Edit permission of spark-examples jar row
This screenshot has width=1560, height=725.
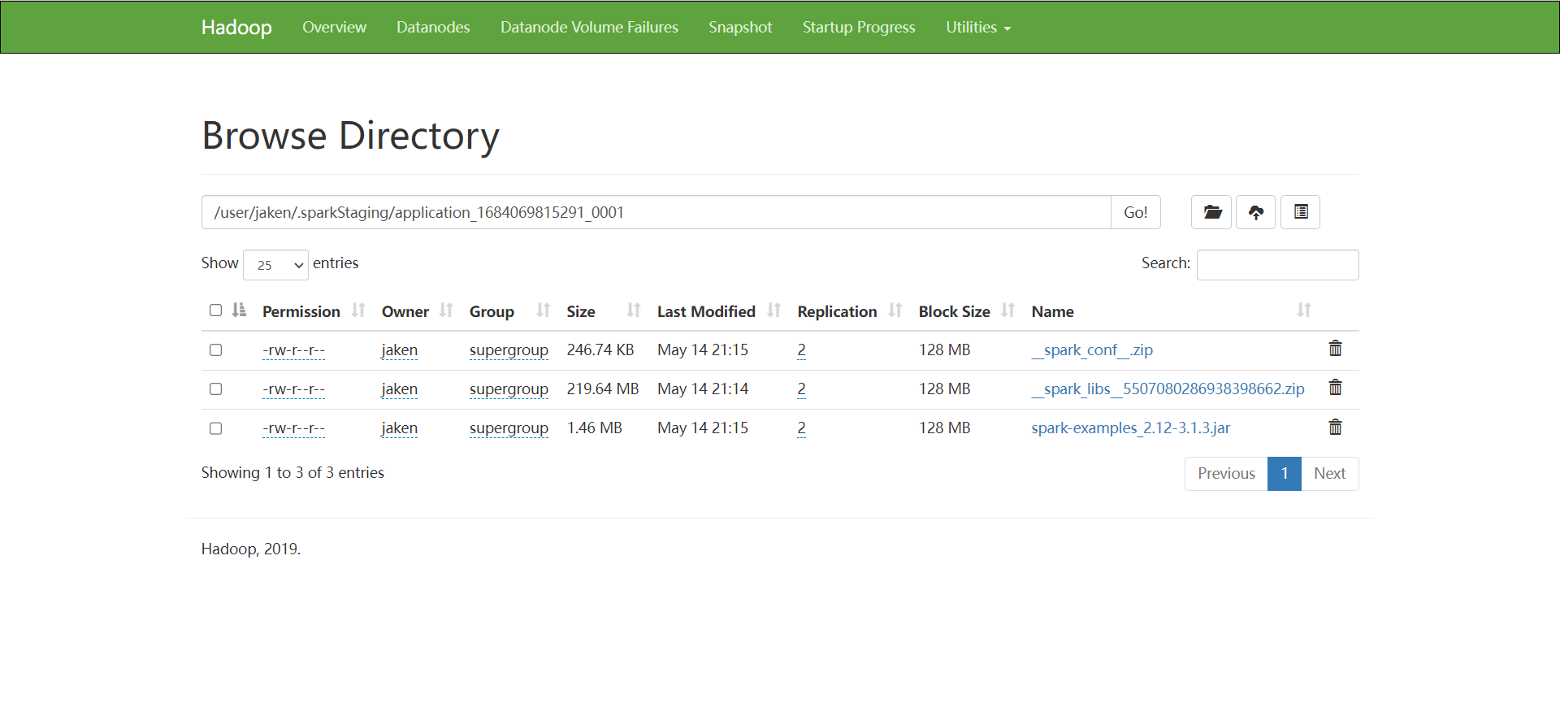pyautogui.click(x=293, y=428)
